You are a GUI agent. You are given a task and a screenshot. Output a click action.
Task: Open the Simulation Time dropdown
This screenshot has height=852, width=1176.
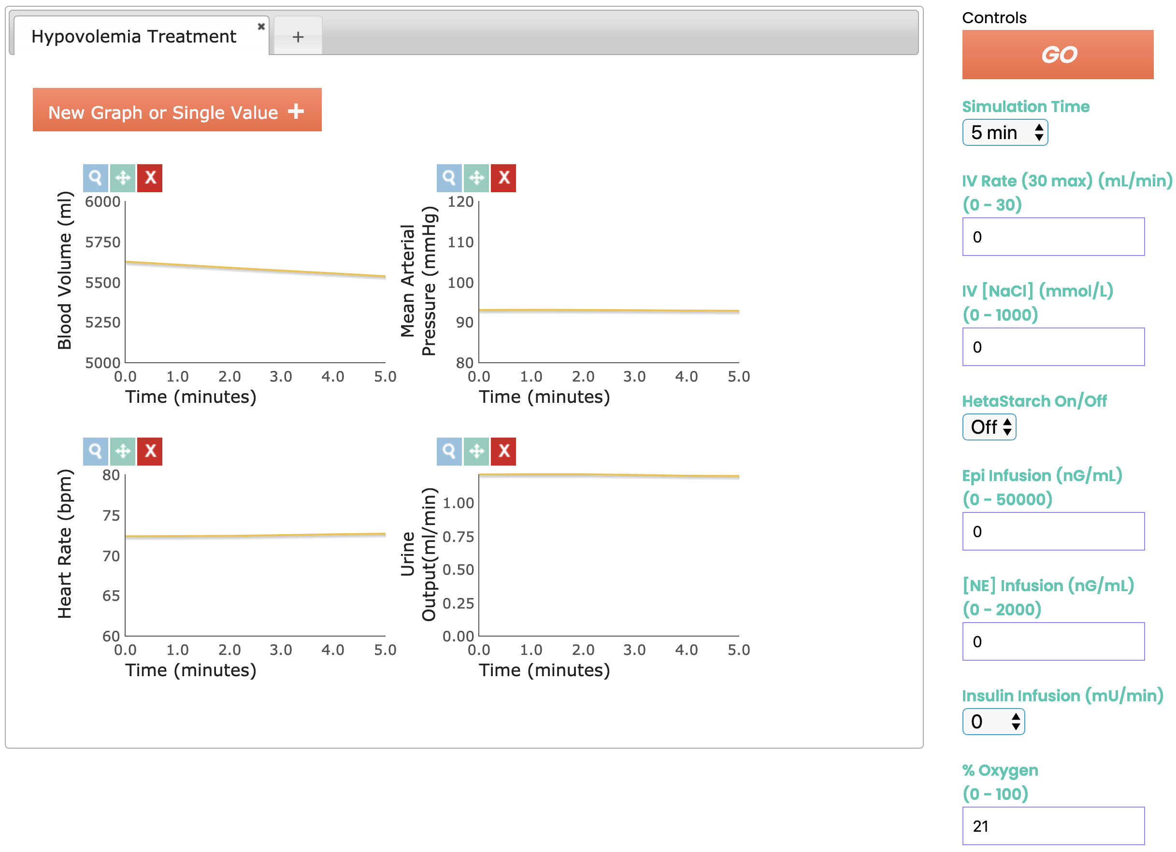point(1004,133)
